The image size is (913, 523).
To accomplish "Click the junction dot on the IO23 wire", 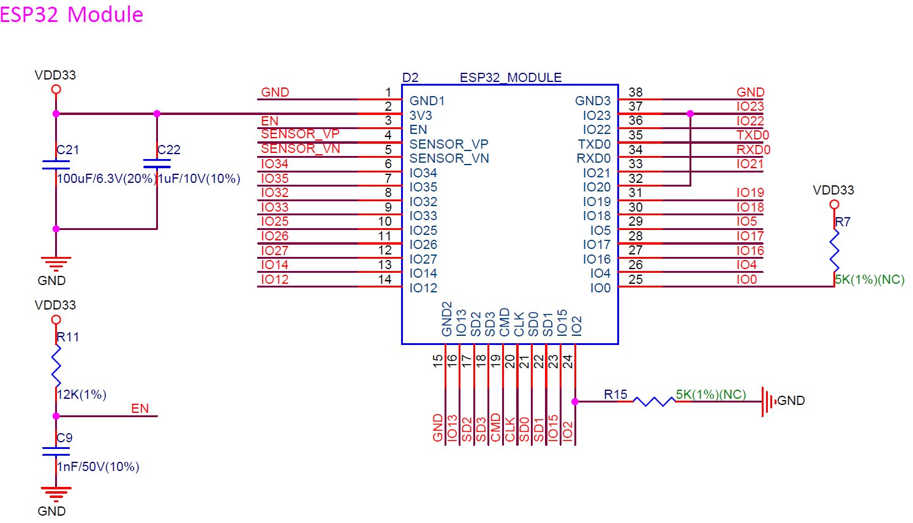I will click(690, 113).
